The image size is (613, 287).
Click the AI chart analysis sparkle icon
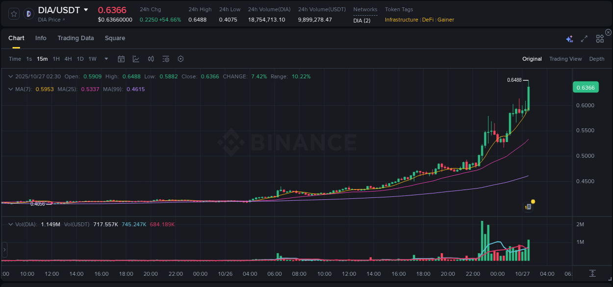coord(569,38)
